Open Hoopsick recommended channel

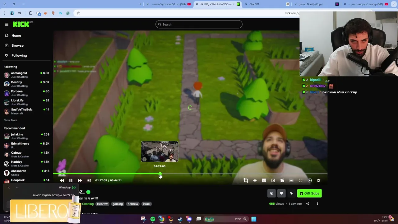tap(26, 180)
